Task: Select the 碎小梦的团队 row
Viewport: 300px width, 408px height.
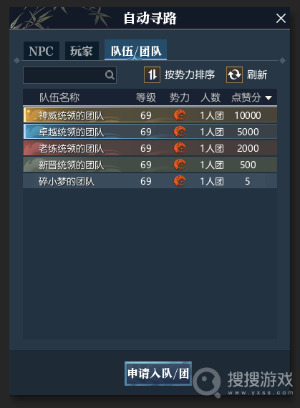Action: pos(150,181)
